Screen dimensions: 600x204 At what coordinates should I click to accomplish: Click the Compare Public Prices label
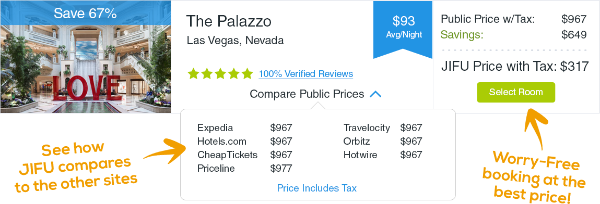click(307, 94)
